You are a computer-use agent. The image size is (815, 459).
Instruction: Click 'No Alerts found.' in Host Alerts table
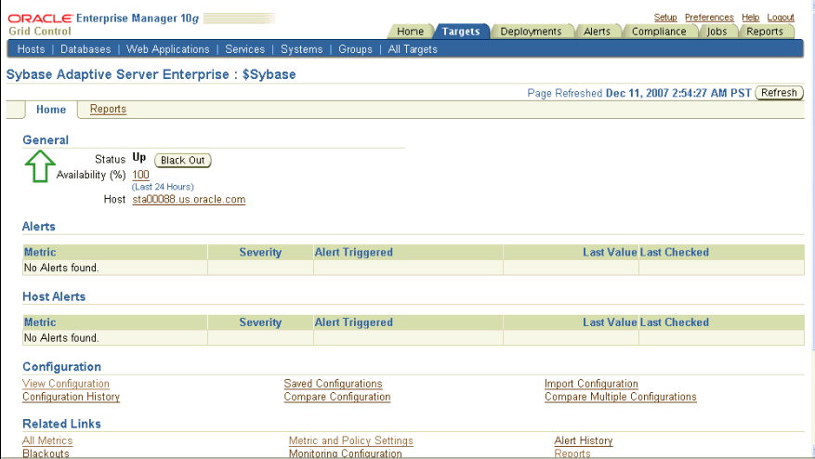[x=61, y=338]
